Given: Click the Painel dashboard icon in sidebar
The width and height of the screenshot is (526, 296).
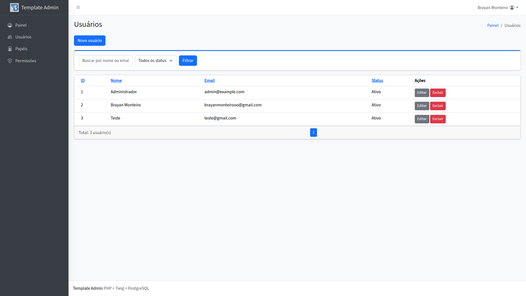Looking at the screenshot, I should click(10, 25).
